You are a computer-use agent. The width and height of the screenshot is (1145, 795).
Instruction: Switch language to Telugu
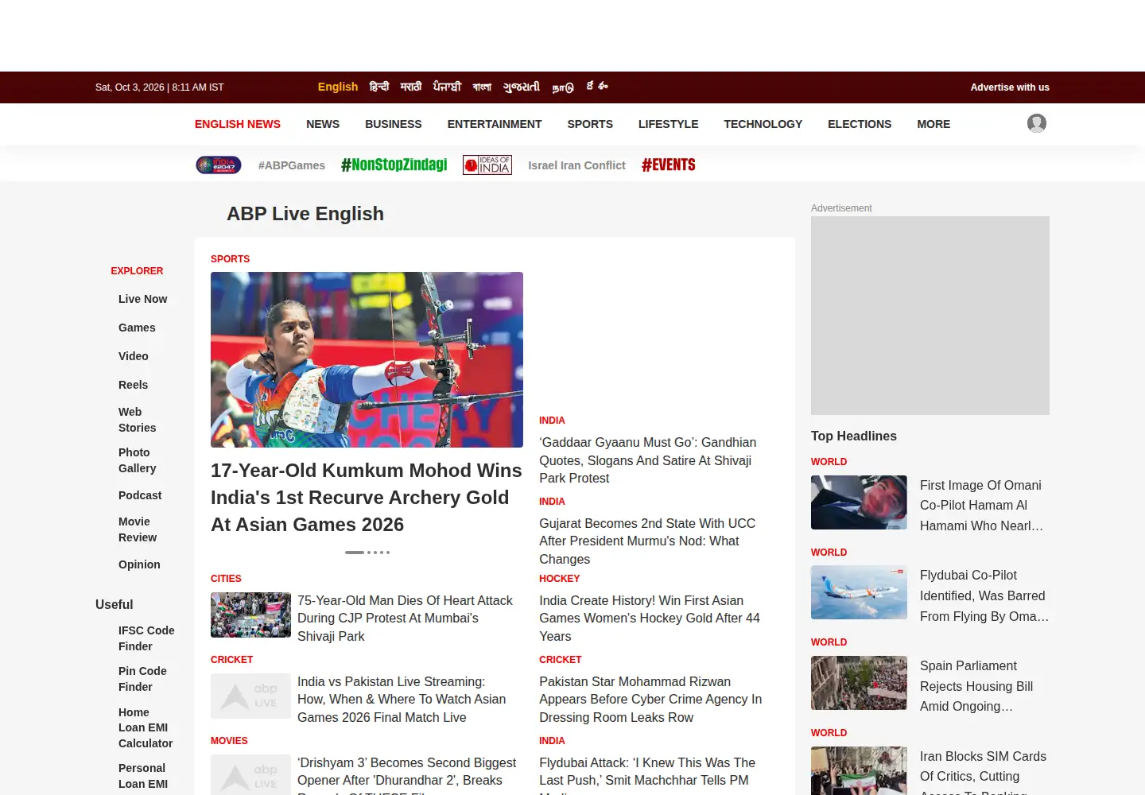point(597,86)
